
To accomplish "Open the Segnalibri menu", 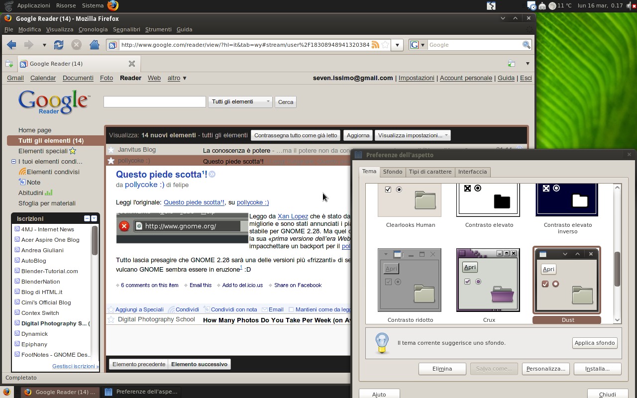I will tap(126, 29).
